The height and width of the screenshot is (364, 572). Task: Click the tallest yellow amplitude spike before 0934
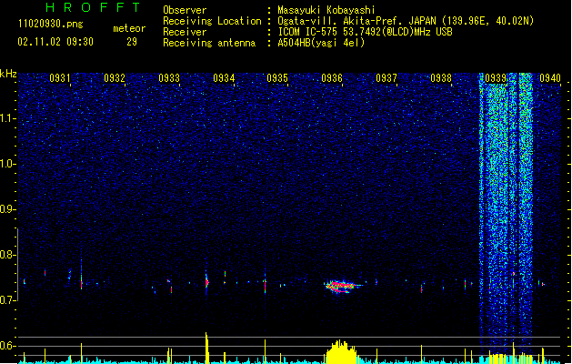206,348
